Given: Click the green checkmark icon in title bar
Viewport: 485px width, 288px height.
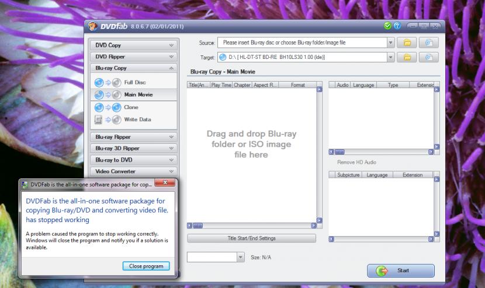Looking at the screenshot, I should coord(387,26).
